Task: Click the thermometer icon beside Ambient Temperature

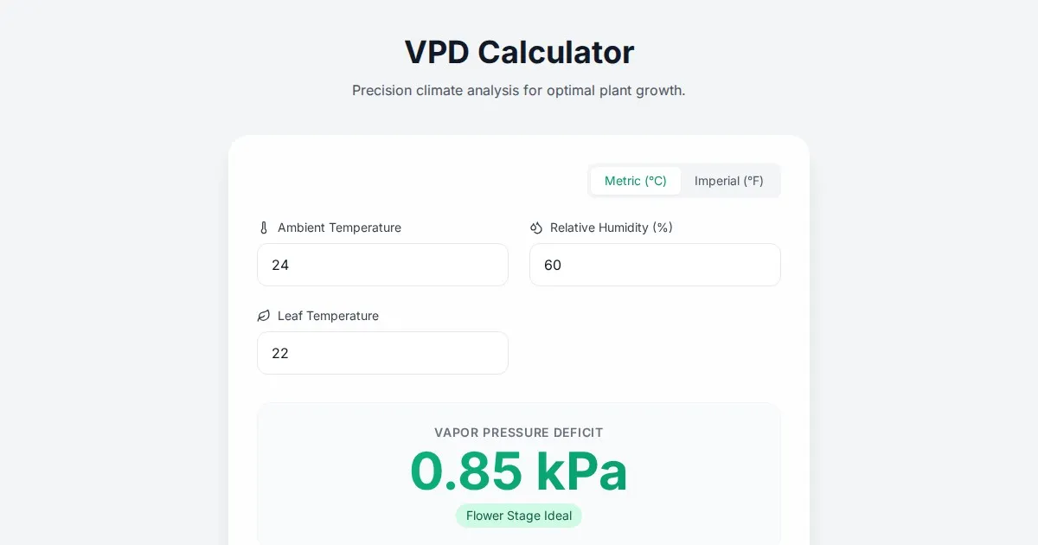Action: tap(264, 228)
